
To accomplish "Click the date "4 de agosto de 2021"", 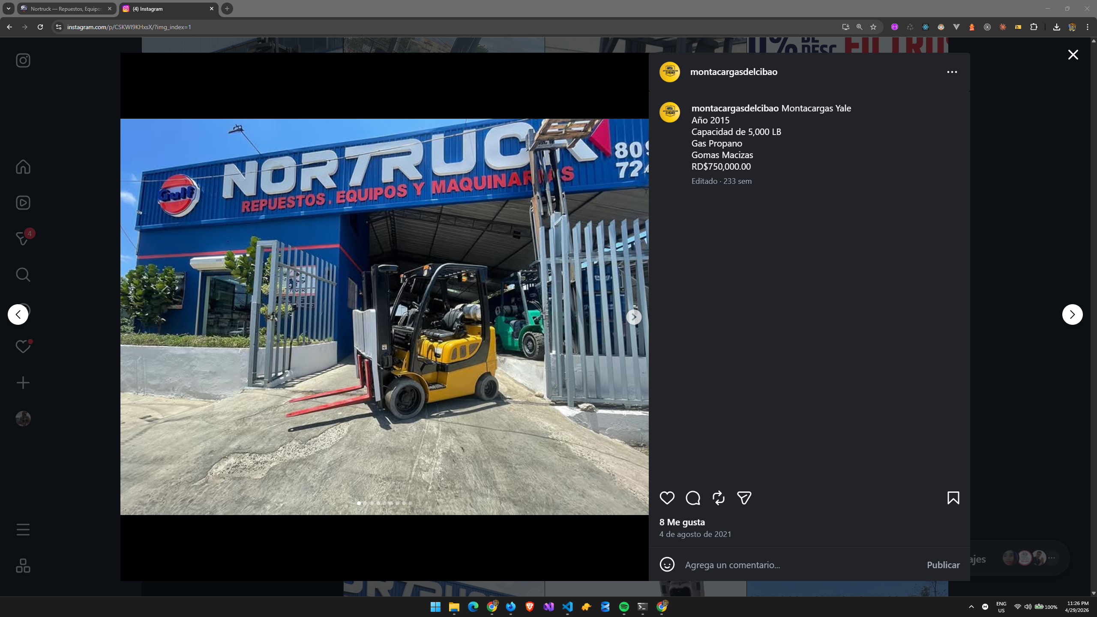I will [695, 534].
